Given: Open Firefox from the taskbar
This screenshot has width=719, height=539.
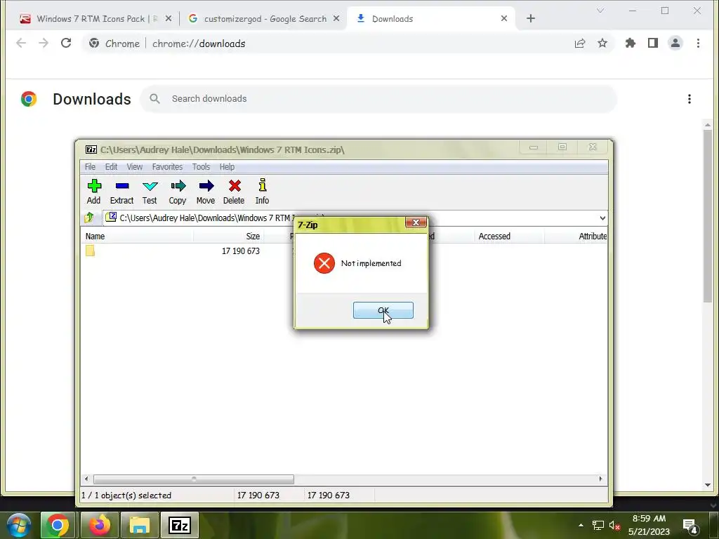Looking at the screenshot, I should pos(100,525).
